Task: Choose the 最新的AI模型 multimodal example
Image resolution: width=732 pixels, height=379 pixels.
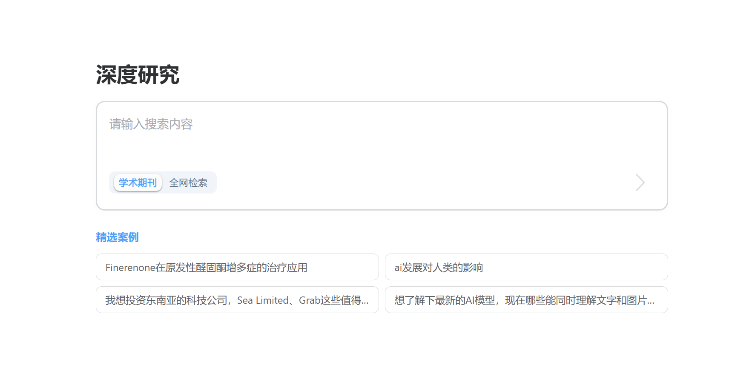Action: click(x=526, y=300)
